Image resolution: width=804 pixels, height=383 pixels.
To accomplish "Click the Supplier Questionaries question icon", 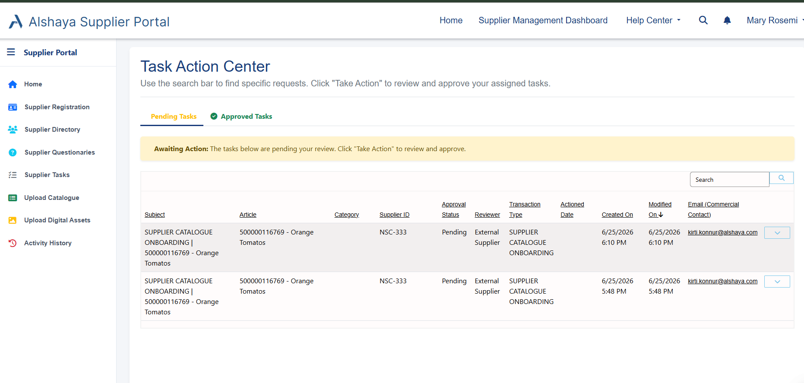I will click(x=13, y=152).
